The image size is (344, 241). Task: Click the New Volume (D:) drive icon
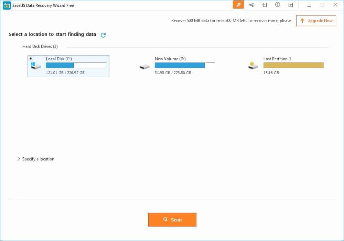point(144,66)
